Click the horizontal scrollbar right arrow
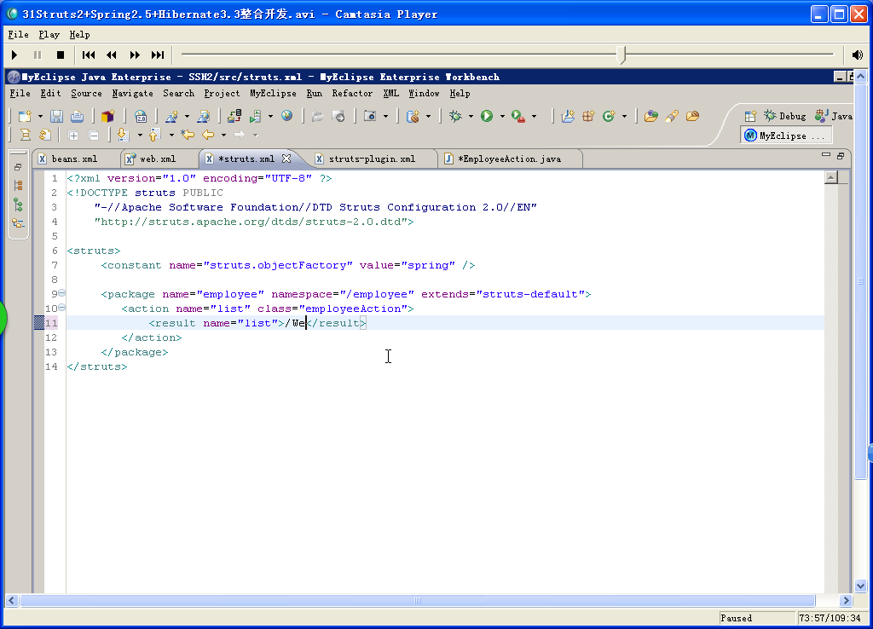Viewport: 873px width, 629px height. 846,600
